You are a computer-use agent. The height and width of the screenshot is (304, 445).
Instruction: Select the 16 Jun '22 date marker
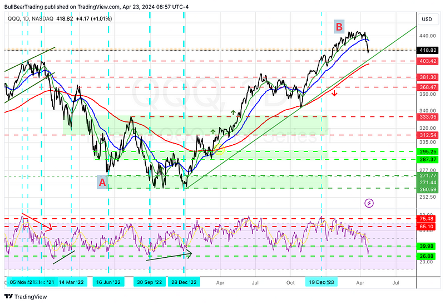click(x=108, y=282)
